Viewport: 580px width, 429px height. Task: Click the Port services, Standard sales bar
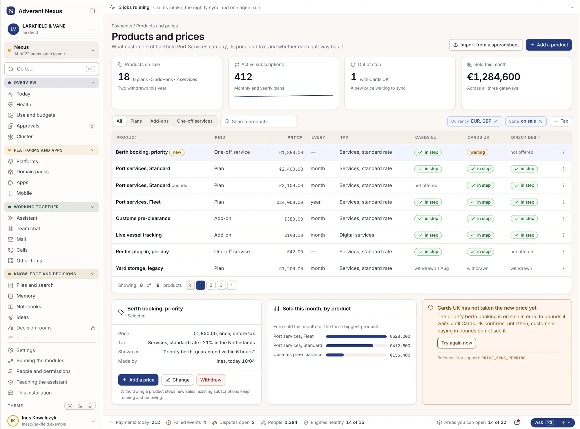356,346
